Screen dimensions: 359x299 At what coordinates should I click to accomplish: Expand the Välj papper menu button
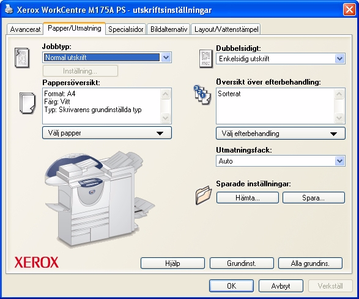coord(107,133)
